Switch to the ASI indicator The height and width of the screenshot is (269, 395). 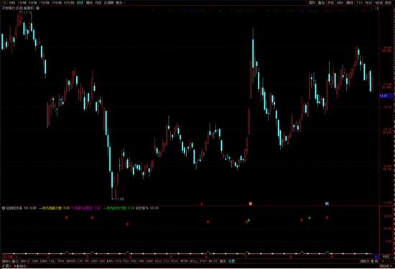(x=102, y=261)
